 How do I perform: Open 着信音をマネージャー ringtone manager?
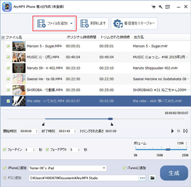134,23
